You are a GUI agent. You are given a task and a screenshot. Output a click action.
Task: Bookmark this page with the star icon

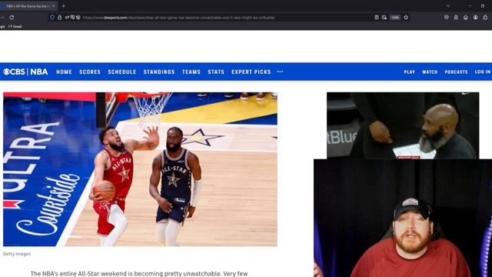click(406, 18)
